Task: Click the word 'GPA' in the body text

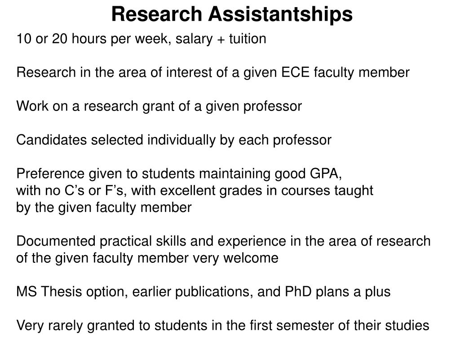Action: click(x=325, y=174)
